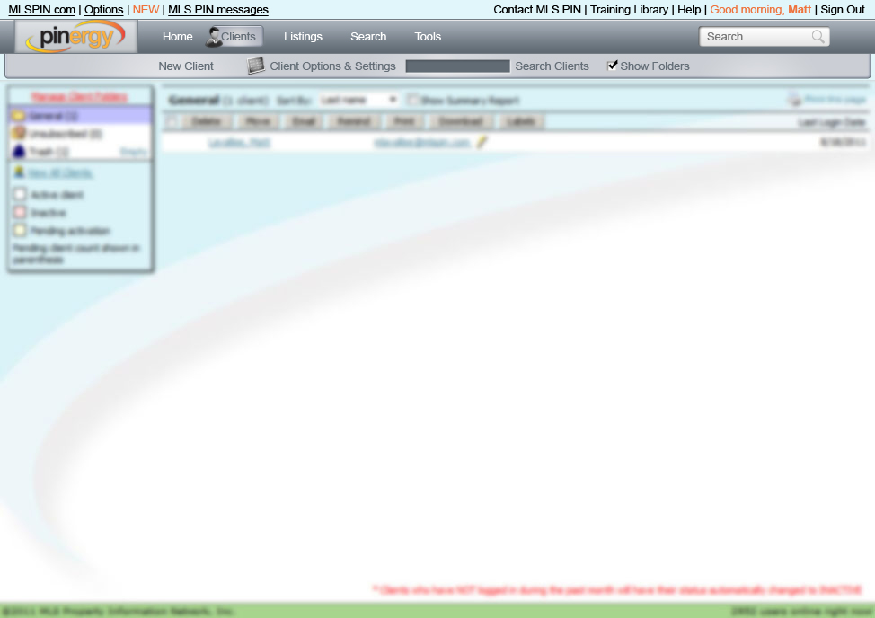Click the Move button
Viewport: 875px width, 618px height.
tap(258, 121)
